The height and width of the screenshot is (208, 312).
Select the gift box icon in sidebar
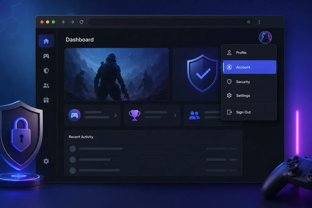pos(46,100)
